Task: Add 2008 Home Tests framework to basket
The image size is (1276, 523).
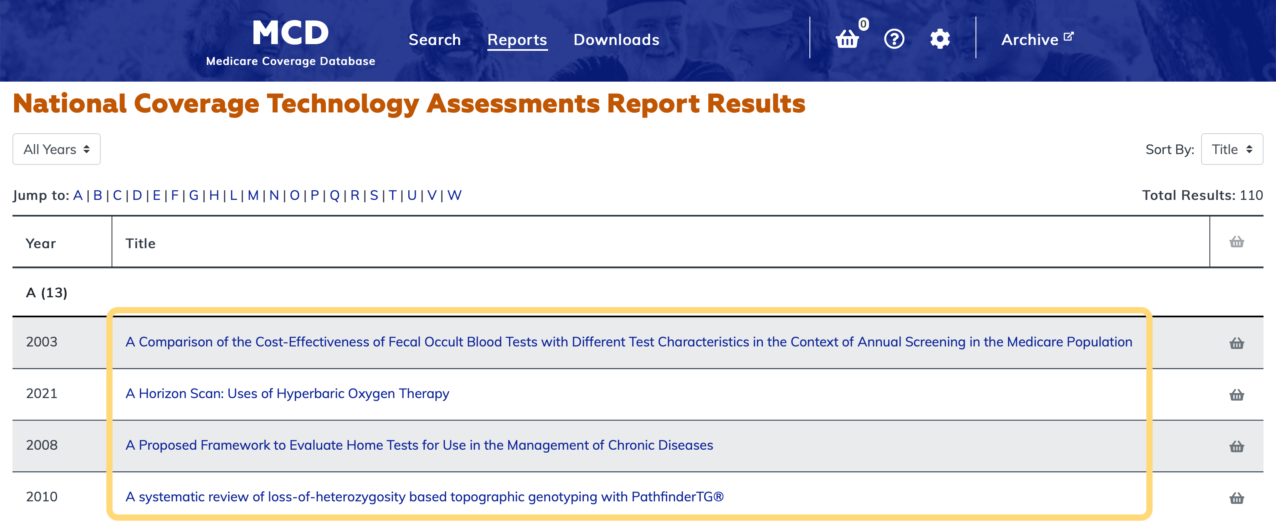Action: tap(1236, 446)
